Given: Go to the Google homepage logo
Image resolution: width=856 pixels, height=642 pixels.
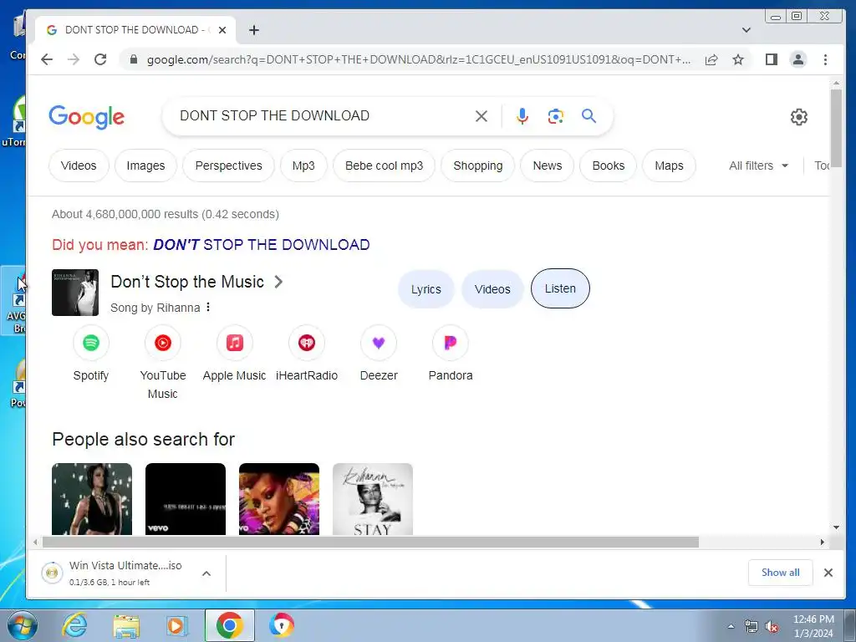Looking at the screenshot, I should [x=87, y=116].
